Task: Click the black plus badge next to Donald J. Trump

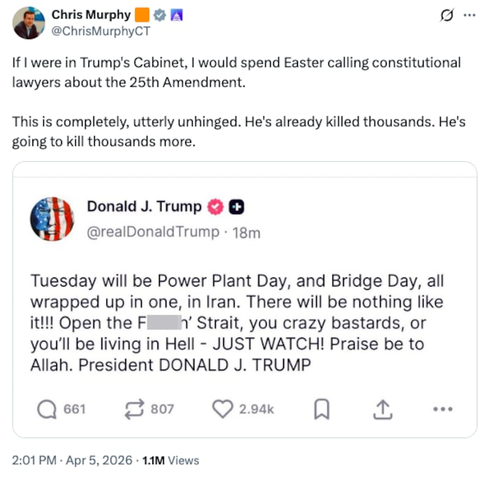Action: pyautogui.click(x=237, y=207)
